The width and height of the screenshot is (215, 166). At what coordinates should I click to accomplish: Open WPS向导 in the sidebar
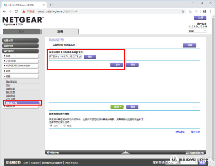[x=20, y=51]
